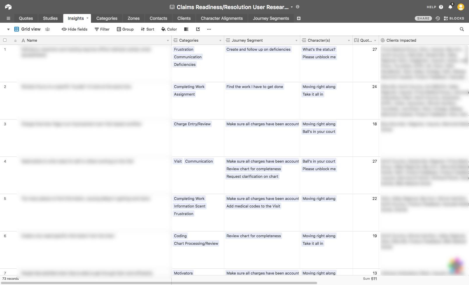This screenshot has height=285, width=469.
Task: Open the Name column dropdown menu
Action: pyautogui.click(x=168, y=41)
